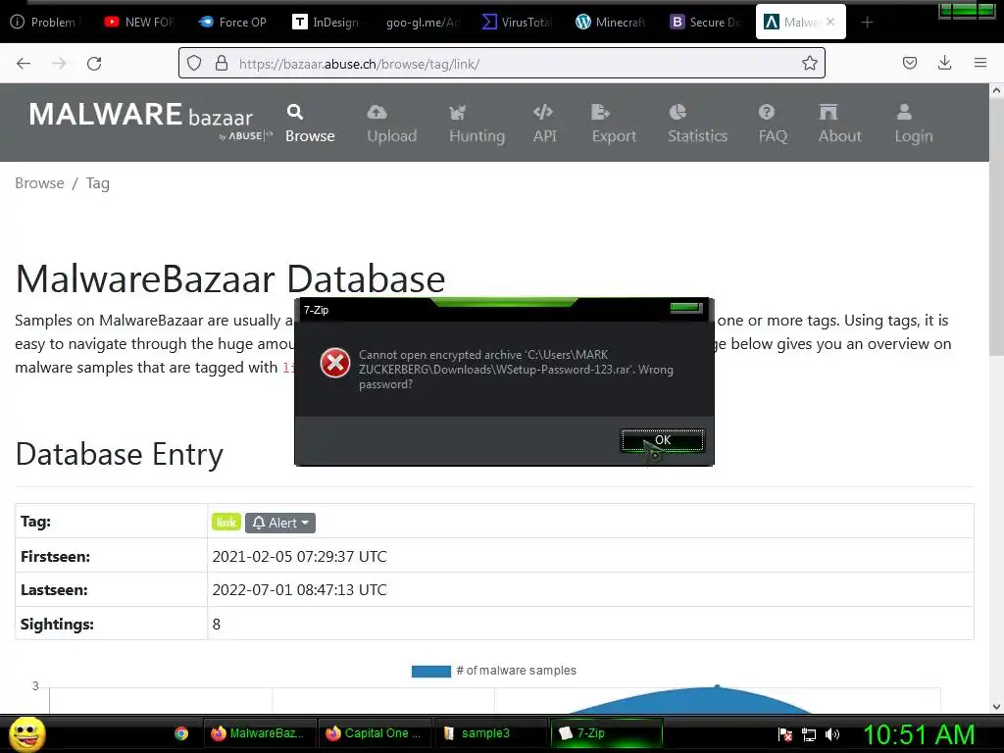Open the FAQ question mark icon

coord(767,112)
